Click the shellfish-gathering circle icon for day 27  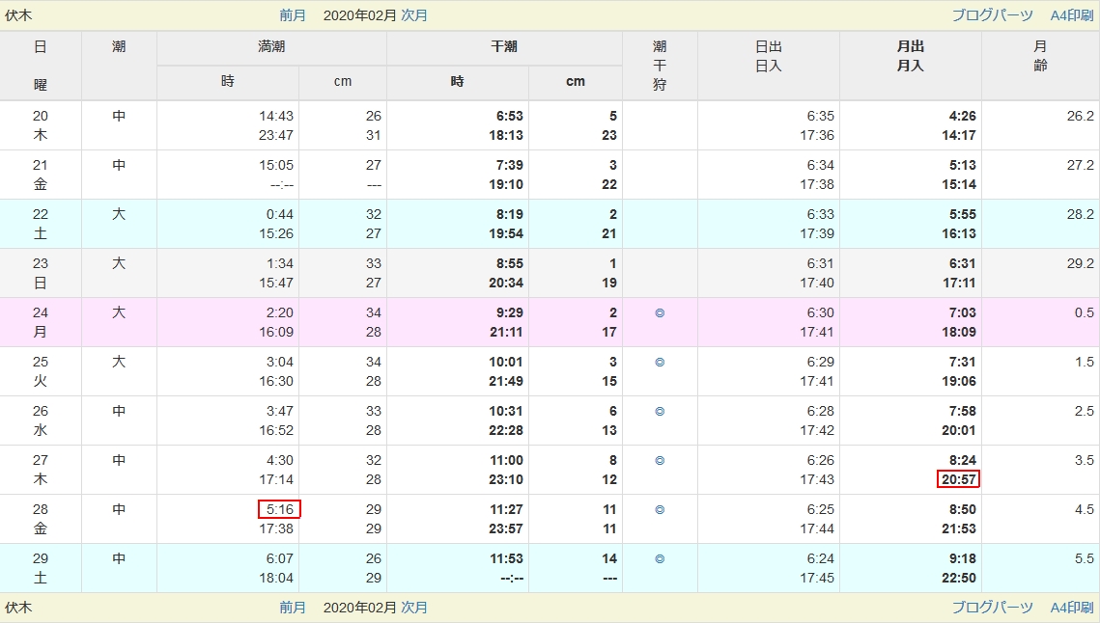pos(660,460)
